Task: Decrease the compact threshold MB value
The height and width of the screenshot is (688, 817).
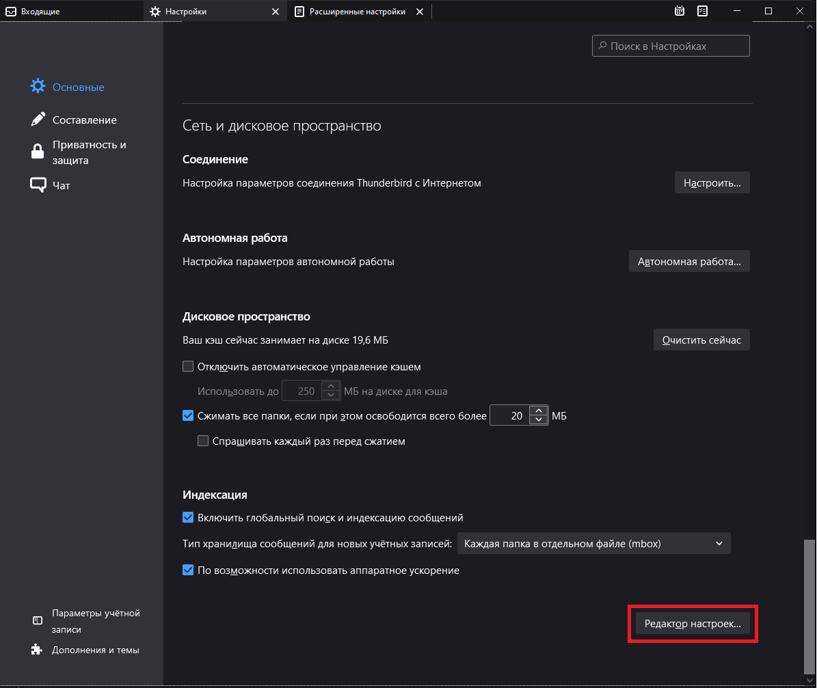Action: click(539, 419)
